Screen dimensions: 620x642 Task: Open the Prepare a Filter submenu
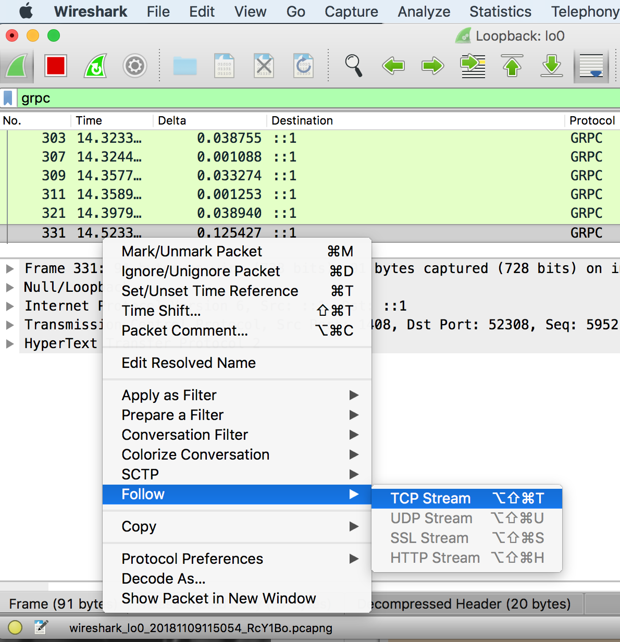[x=237, y=415]
